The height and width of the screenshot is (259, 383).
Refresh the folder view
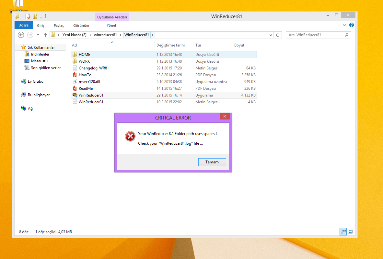click(278, 35)
